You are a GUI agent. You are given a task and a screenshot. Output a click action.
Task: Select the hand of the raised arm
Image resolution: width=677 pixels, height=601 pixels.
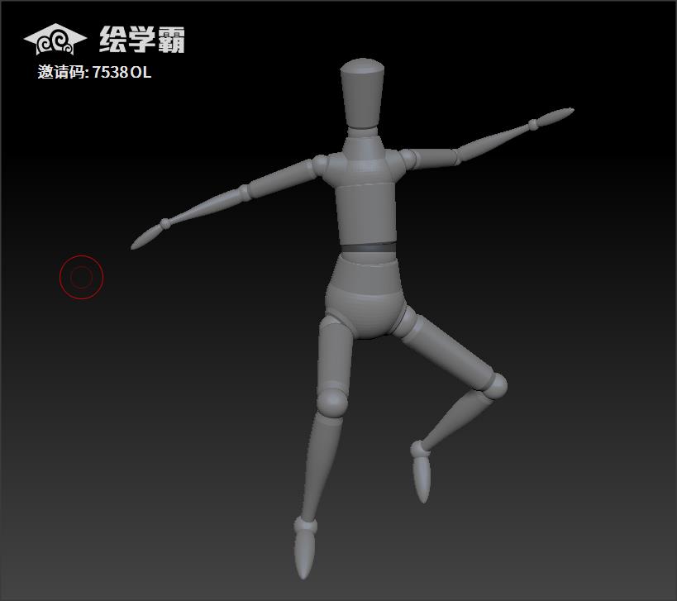555,116
